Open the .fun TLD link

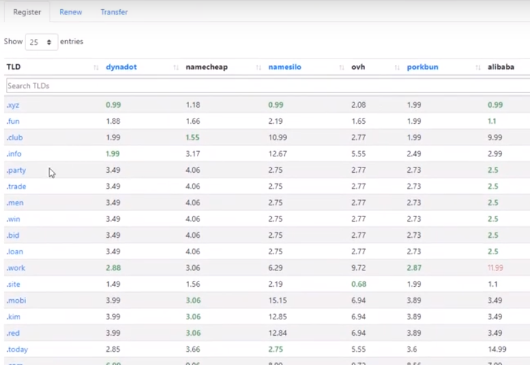[x=13, y=121]
